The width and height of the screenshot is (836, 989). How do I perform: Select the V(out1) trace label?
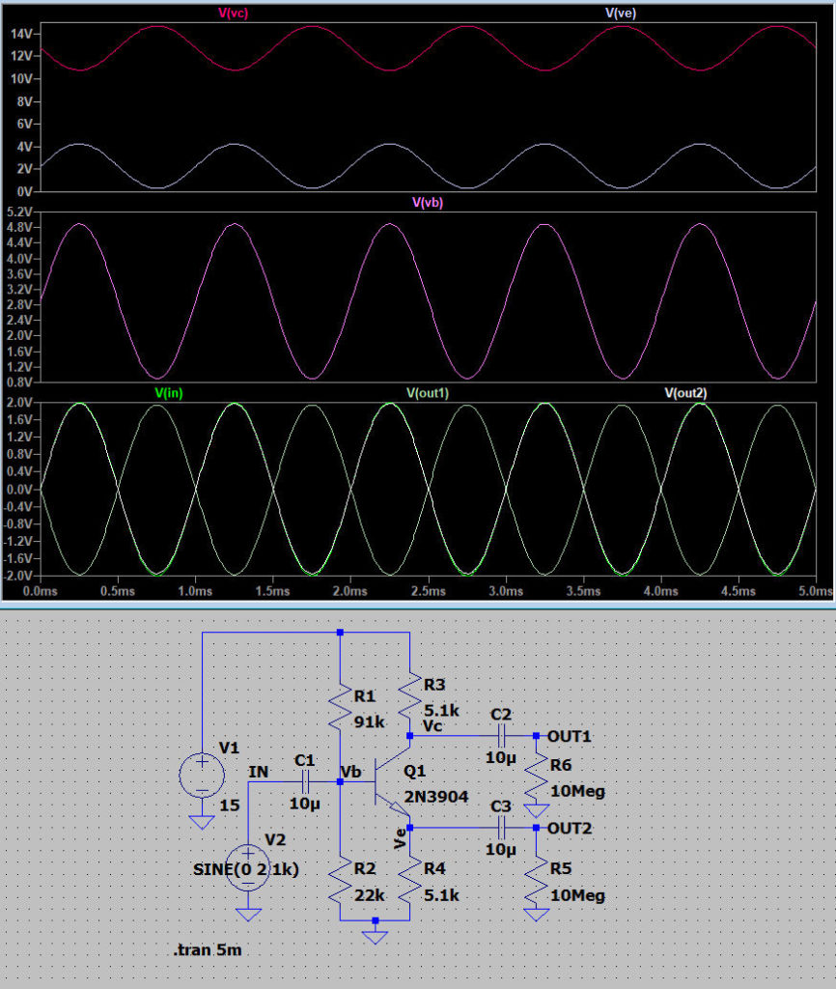[x=427, y=393]
